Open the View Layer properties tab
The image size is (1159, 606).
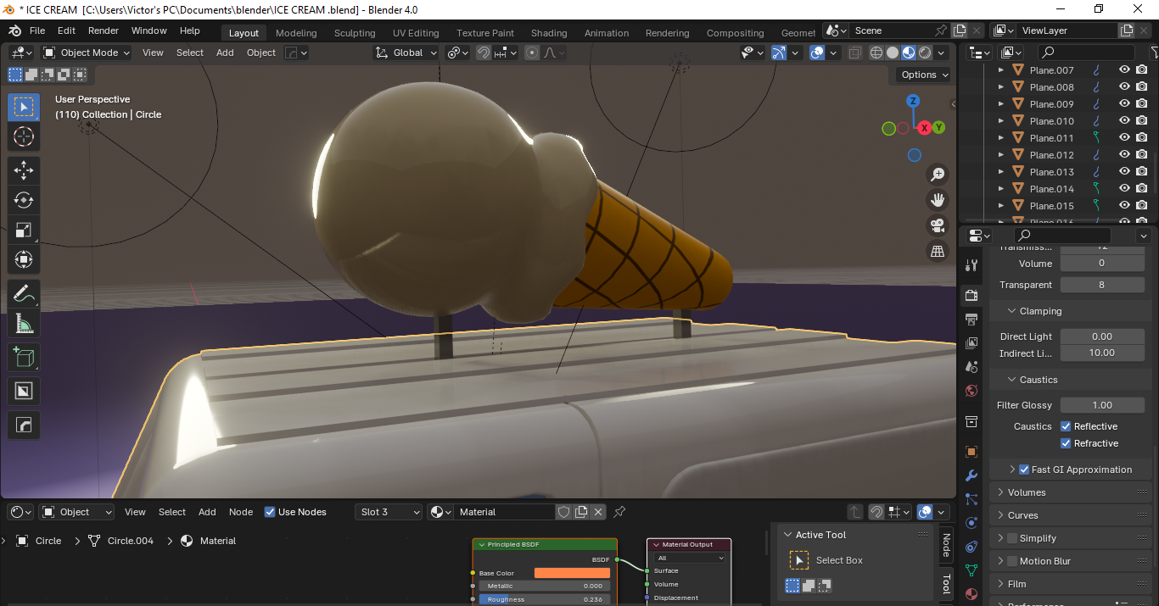click(x=972, y=343)
